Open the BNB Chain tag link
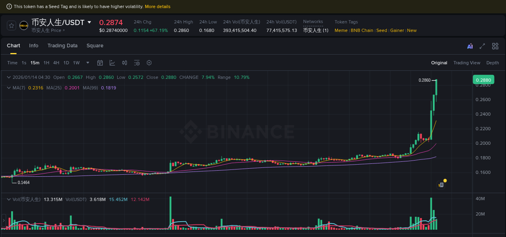This screenshot has height=237, width=506. [x=361, y=30]
